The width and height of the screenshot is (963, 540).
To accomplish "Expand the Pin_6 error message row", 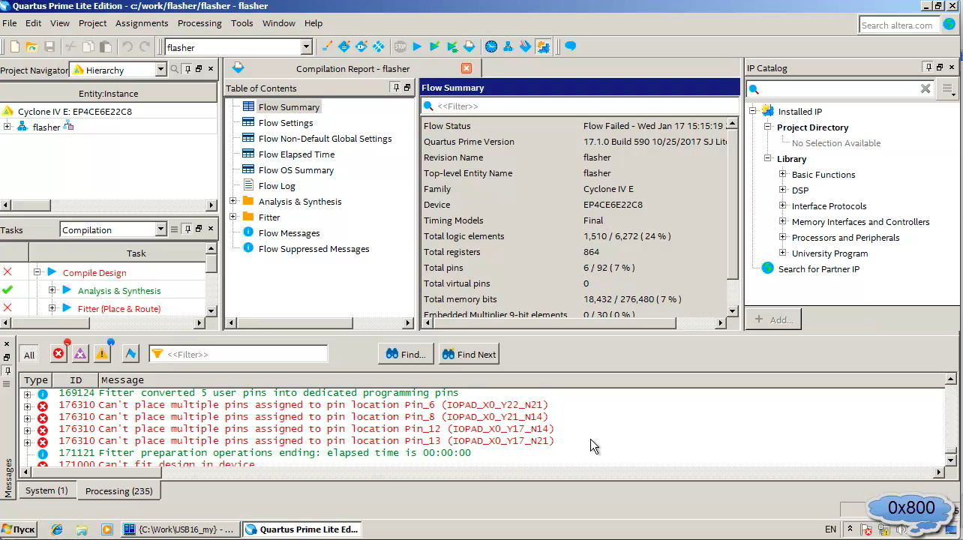I will point(28,406).
